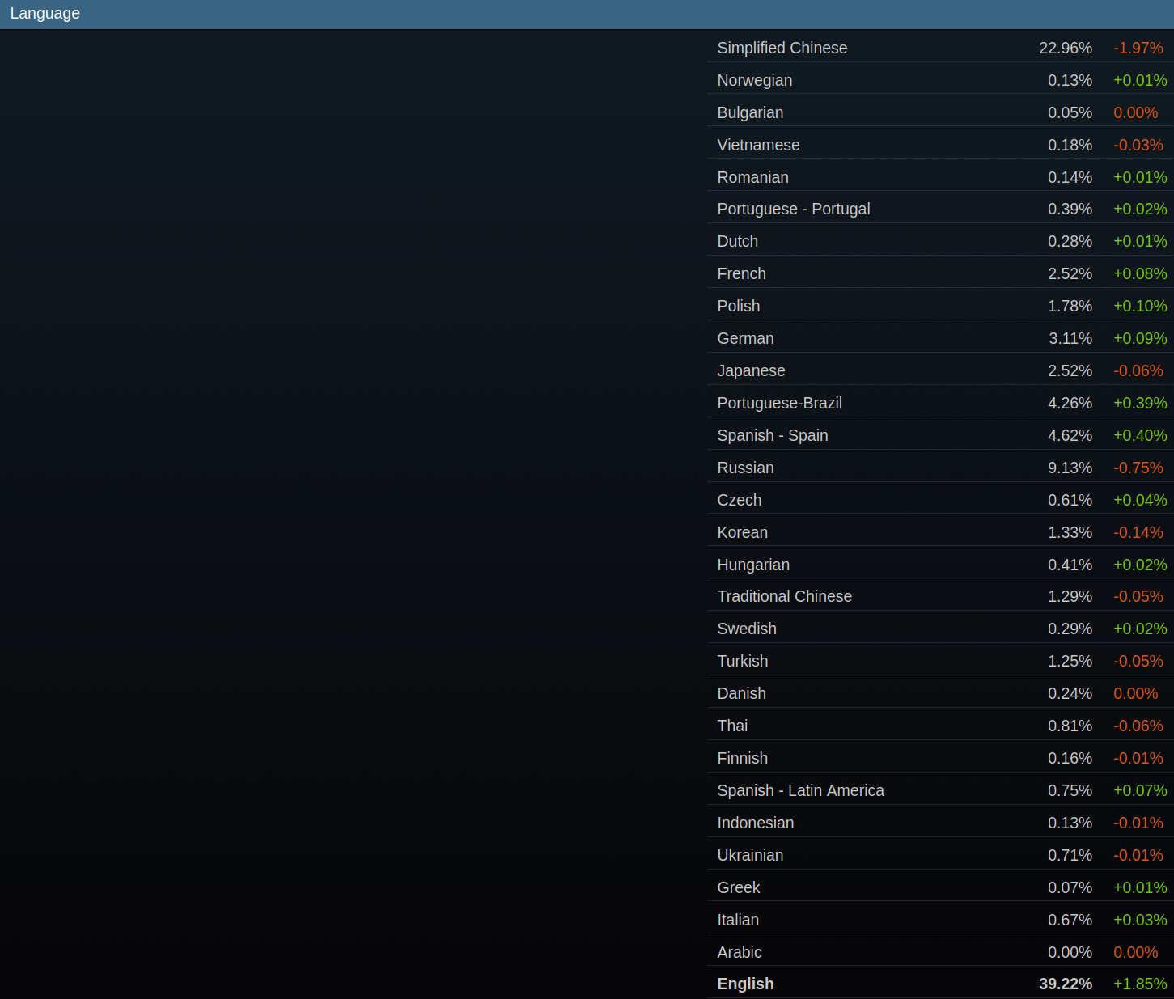Screen dimensions: 1174x999
Task: Select the Portuguese - Portugal label
Action: tap(794, 209)
